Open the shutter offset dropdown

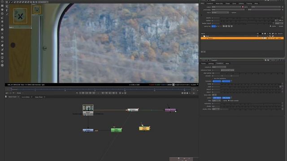click(216, 109)
